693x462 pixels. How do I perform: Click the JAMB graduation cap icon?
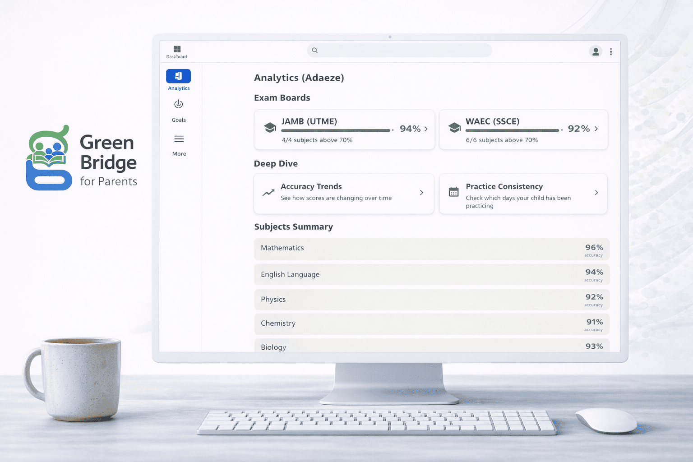point(270,128)
